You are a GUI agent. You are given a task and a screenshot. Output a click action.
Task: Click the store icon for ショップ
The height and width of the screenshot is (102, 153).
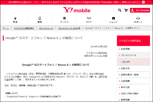click(113, 18)
